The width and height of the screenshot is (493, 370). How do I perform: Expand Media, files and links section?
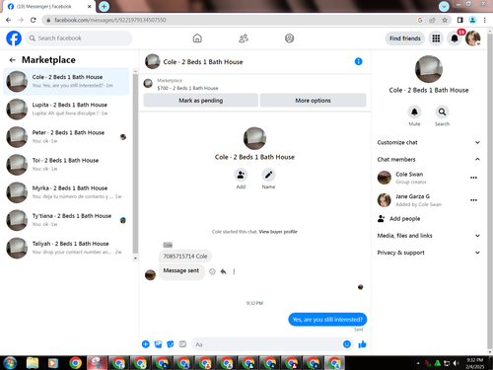[429, 236]
